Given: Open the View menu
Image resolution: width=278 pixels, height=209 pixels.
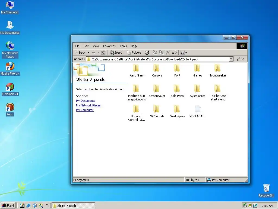Looking at the screenshot, I should tap(96, 46).
